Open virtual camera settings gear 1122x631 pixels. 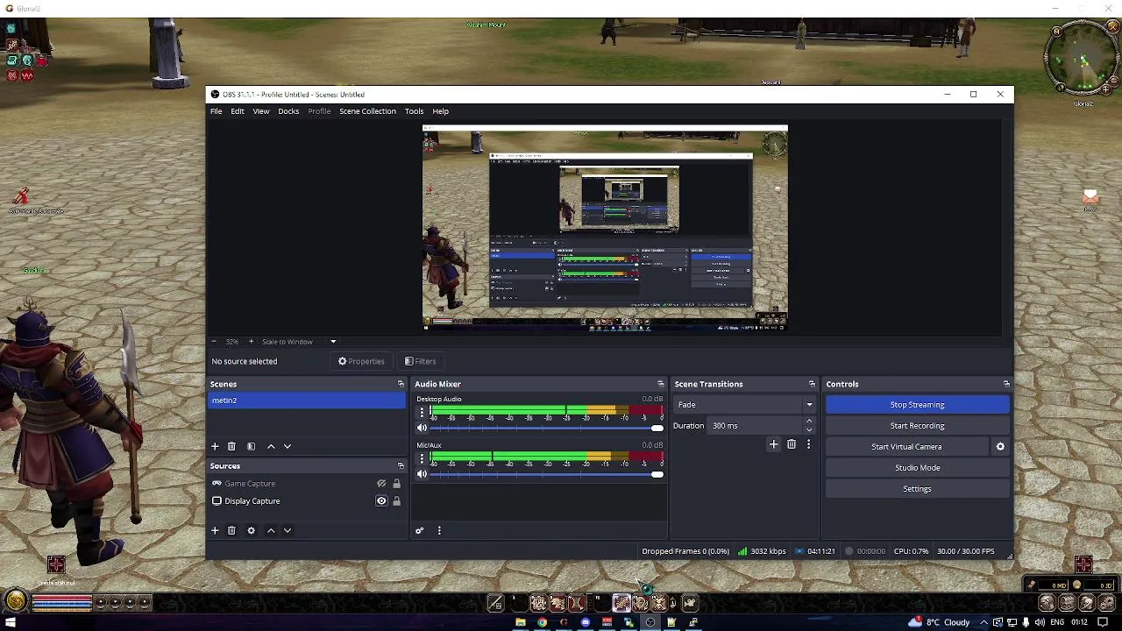point(1000,447)
